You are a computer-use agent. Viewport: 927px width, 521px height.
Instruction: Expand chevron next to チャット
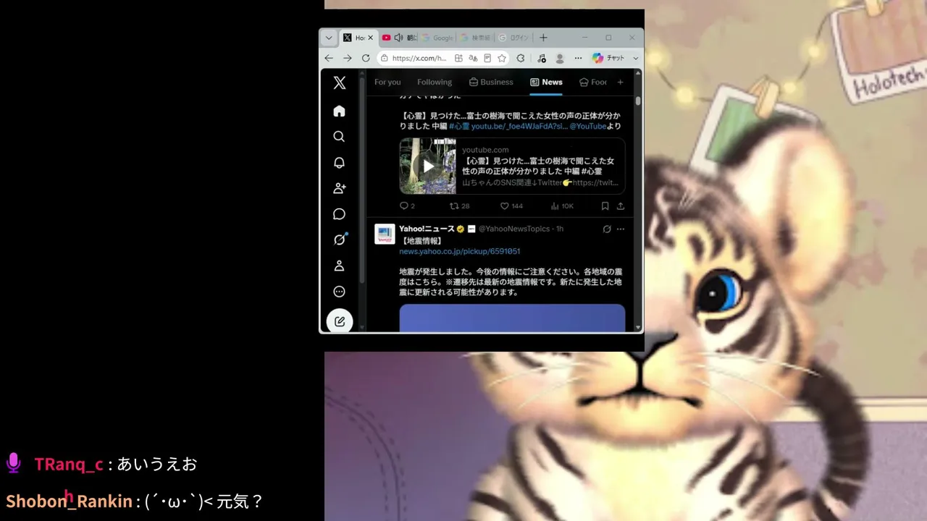tap(636, 58)
